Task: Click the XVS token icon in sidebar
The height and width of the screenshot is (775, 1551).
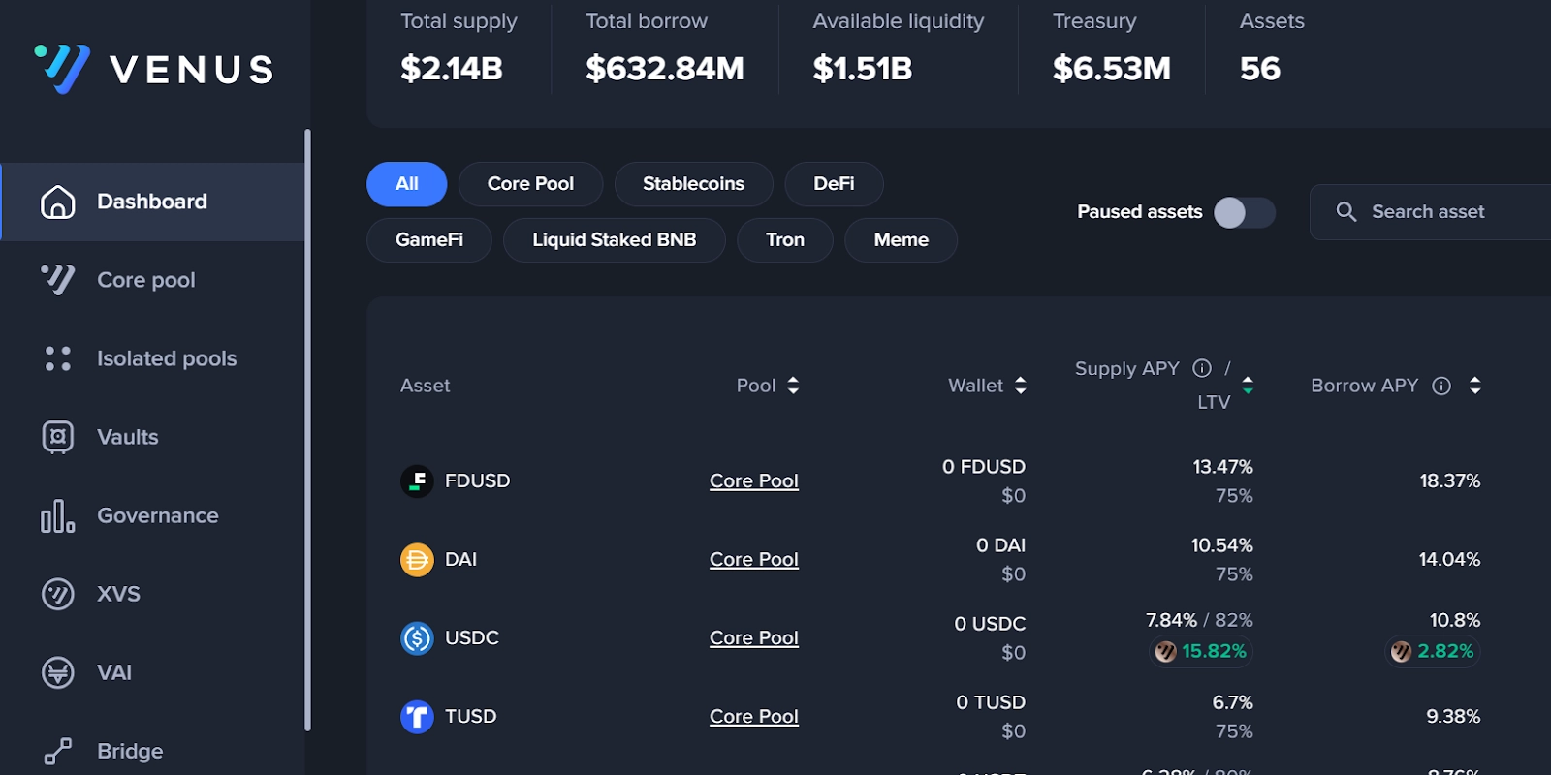Action: coord(58,594)
